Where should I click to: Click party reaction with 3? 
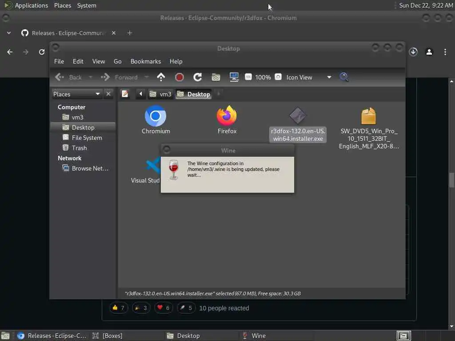[141, 308]
